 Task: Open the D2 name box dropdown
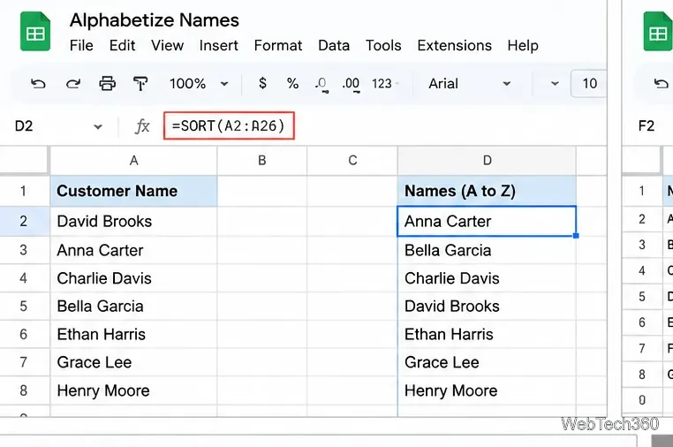click(98, 126)
